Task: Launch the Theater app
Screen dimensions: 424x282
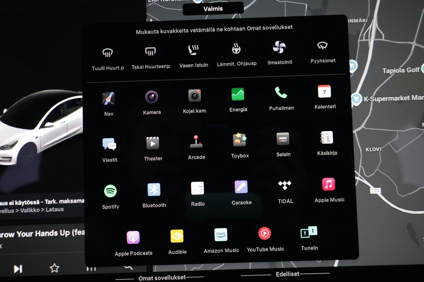Action: 153,143
